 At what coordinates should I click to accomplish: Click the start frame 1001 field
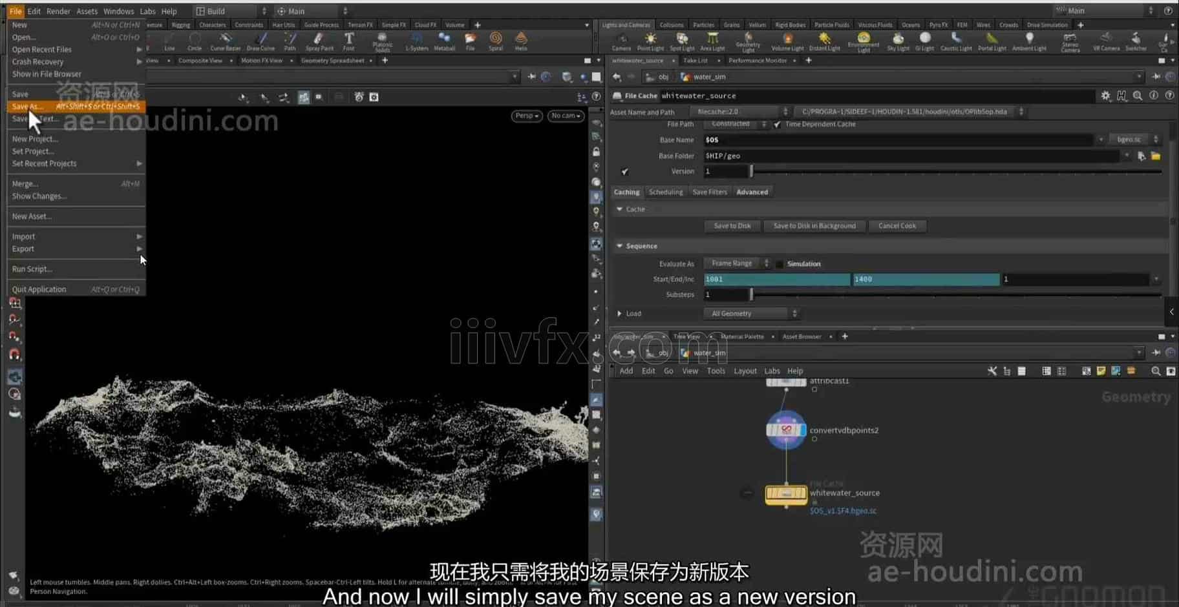point(777,279)
